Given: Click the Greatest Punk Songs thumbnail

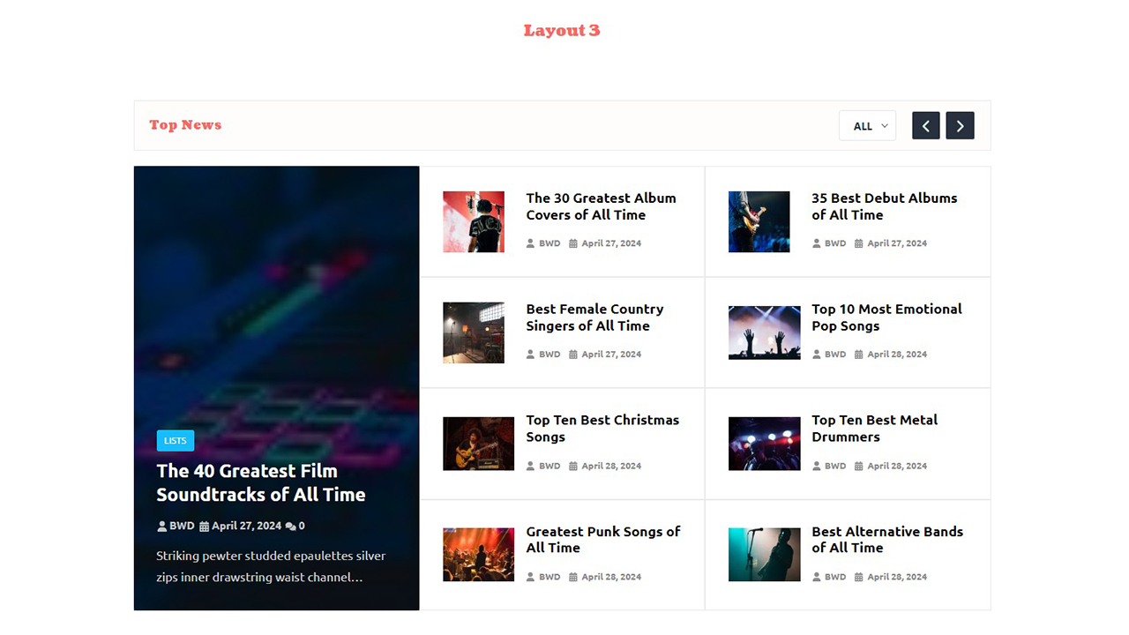Looking at the screenshot, I should (478, 555).
